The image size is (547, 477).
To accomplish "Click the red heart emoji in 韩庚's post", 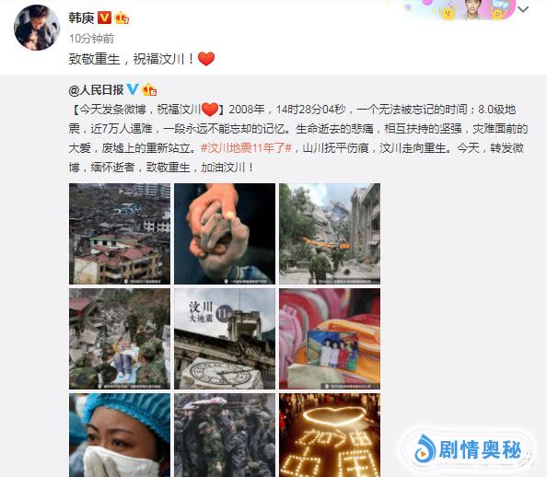I will point(206,59).
